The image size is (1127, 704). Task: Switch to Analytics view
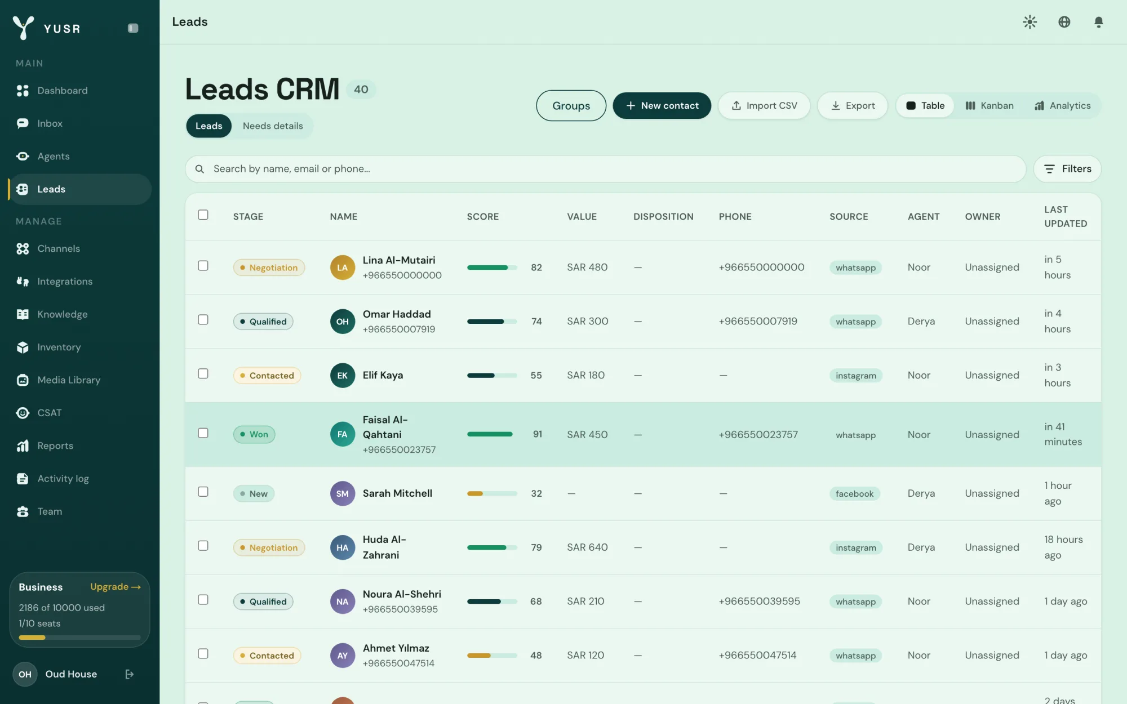pyautogui.click(x=1062, y=106)
